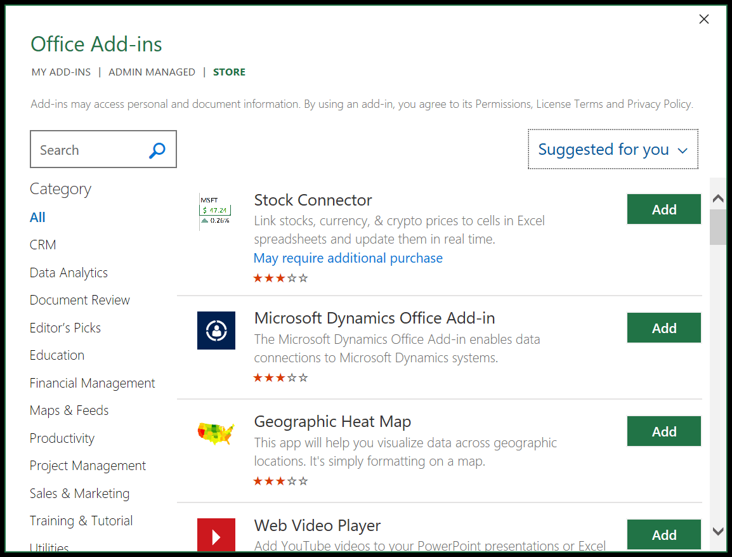This screenshot has height=557, width=732.
Task: Click the Geographic Heat Map star rating
Action: 280,481
